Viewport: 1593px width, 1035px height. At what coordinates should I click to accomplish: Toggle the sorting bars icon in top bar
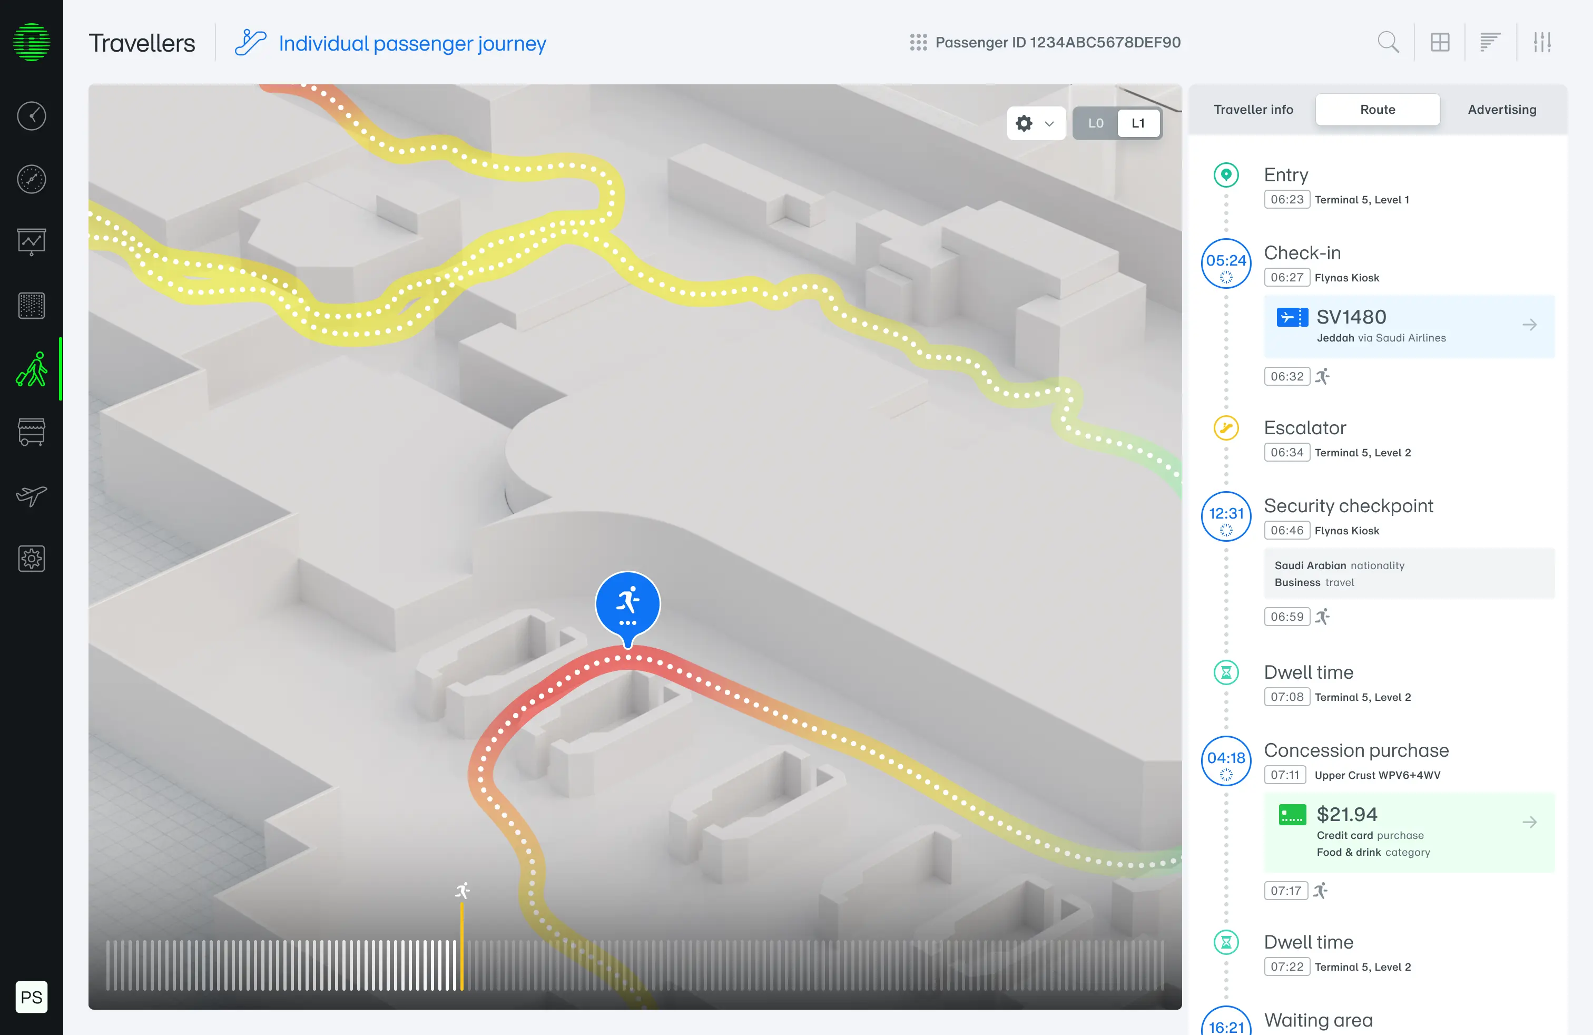click(x=1490, y=42)
